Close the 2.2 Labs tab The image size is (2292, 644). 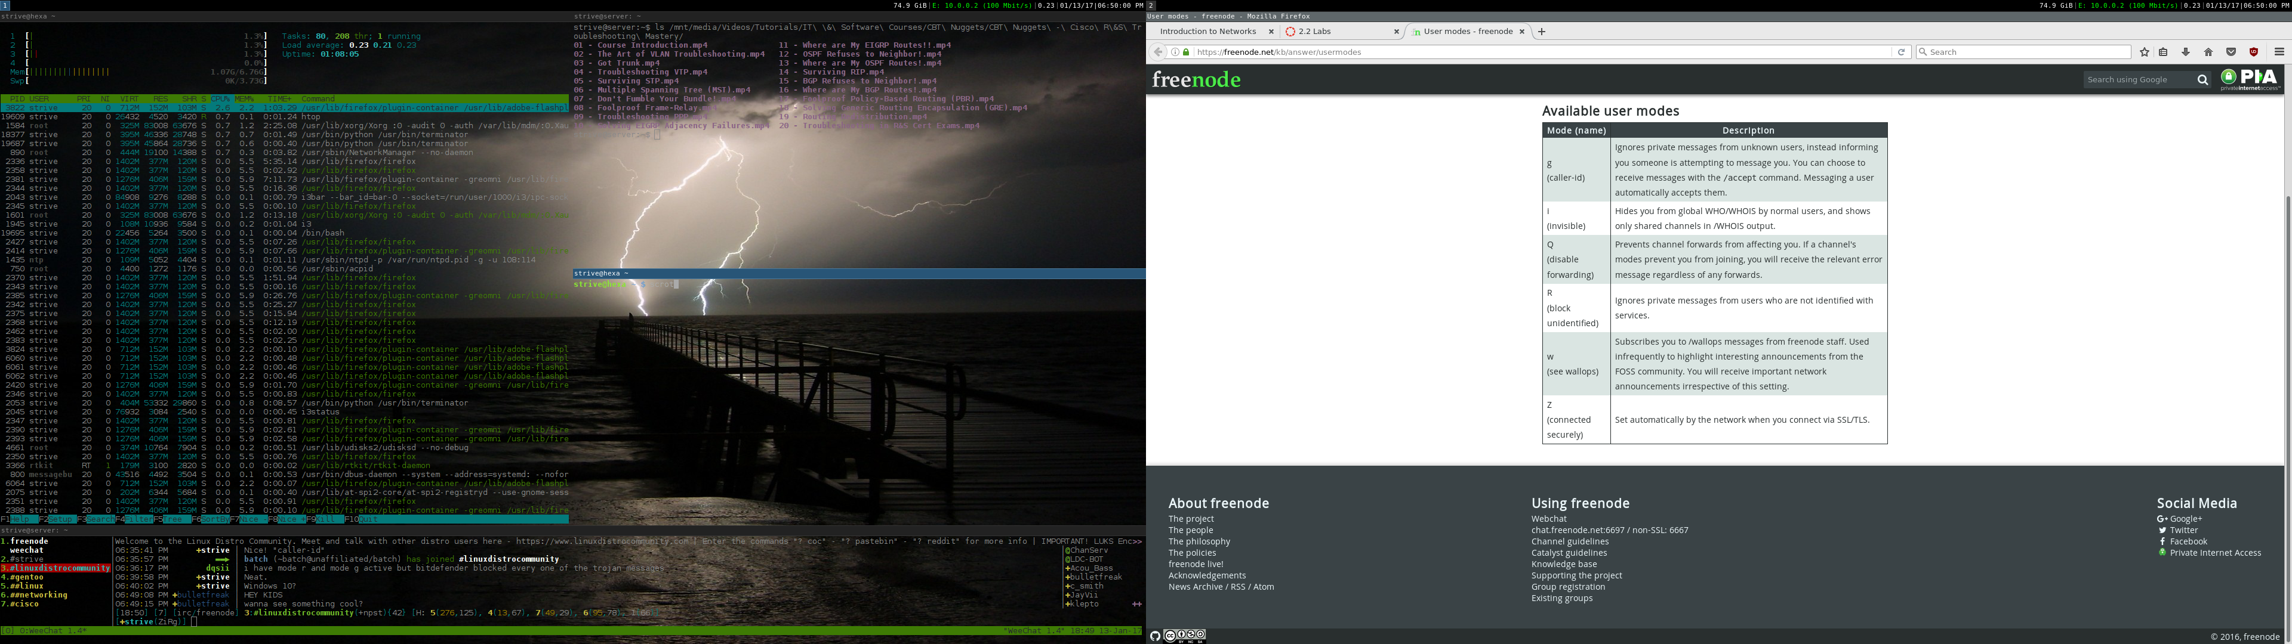[1396, 31]
